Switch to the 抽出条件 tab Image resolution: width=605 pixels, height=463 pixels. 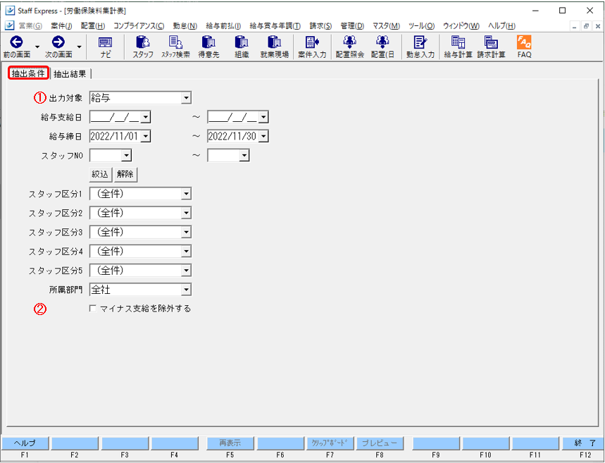29,73
